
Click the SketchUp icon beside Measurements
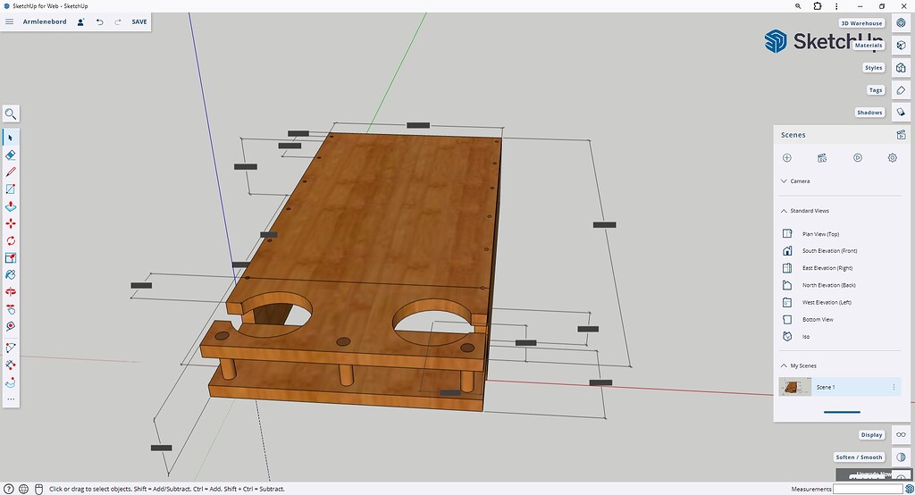tap(909, 489)
